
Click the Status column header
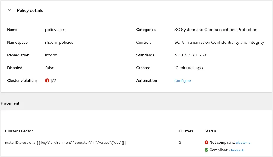[210, 131]
